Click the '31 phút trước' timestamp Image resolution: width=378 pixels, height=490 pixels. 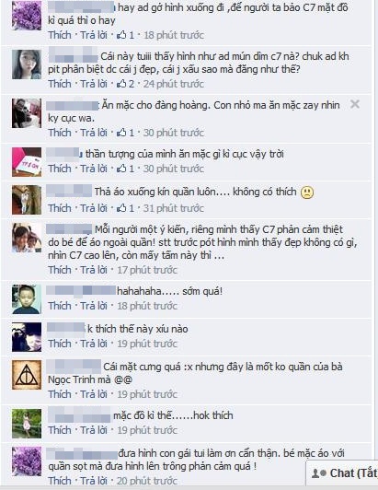174,208
